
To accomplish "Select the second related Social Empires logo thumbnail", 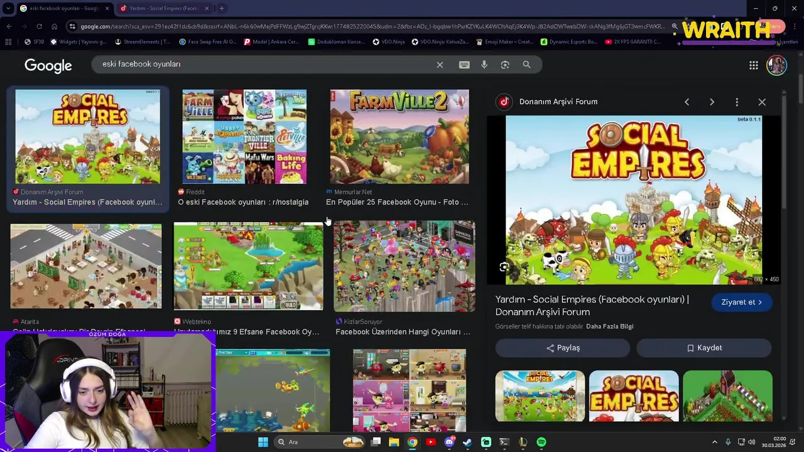I will (634, 396).
